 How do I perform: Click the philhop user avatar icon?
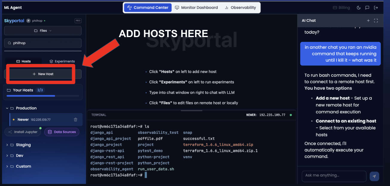[28, 21]
